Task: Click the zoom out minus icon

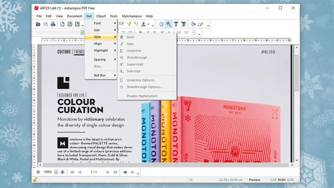Action: [38, 172]
